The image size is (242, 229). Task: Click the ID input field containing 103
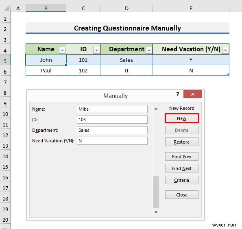point(112,120)
